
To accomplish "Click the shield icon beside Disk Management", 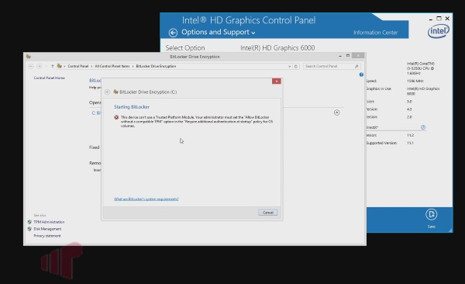I will [x=29, y=229].
